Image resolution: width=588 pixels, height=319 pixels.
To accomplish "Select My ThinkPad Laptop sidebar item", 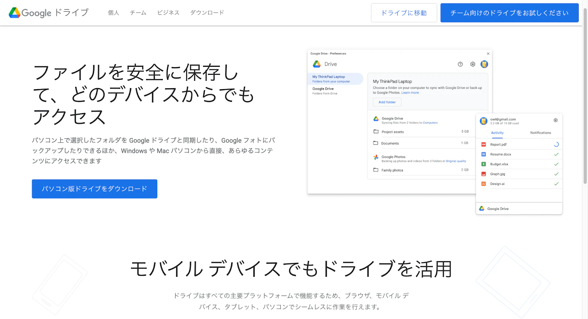I will point(335,79).
